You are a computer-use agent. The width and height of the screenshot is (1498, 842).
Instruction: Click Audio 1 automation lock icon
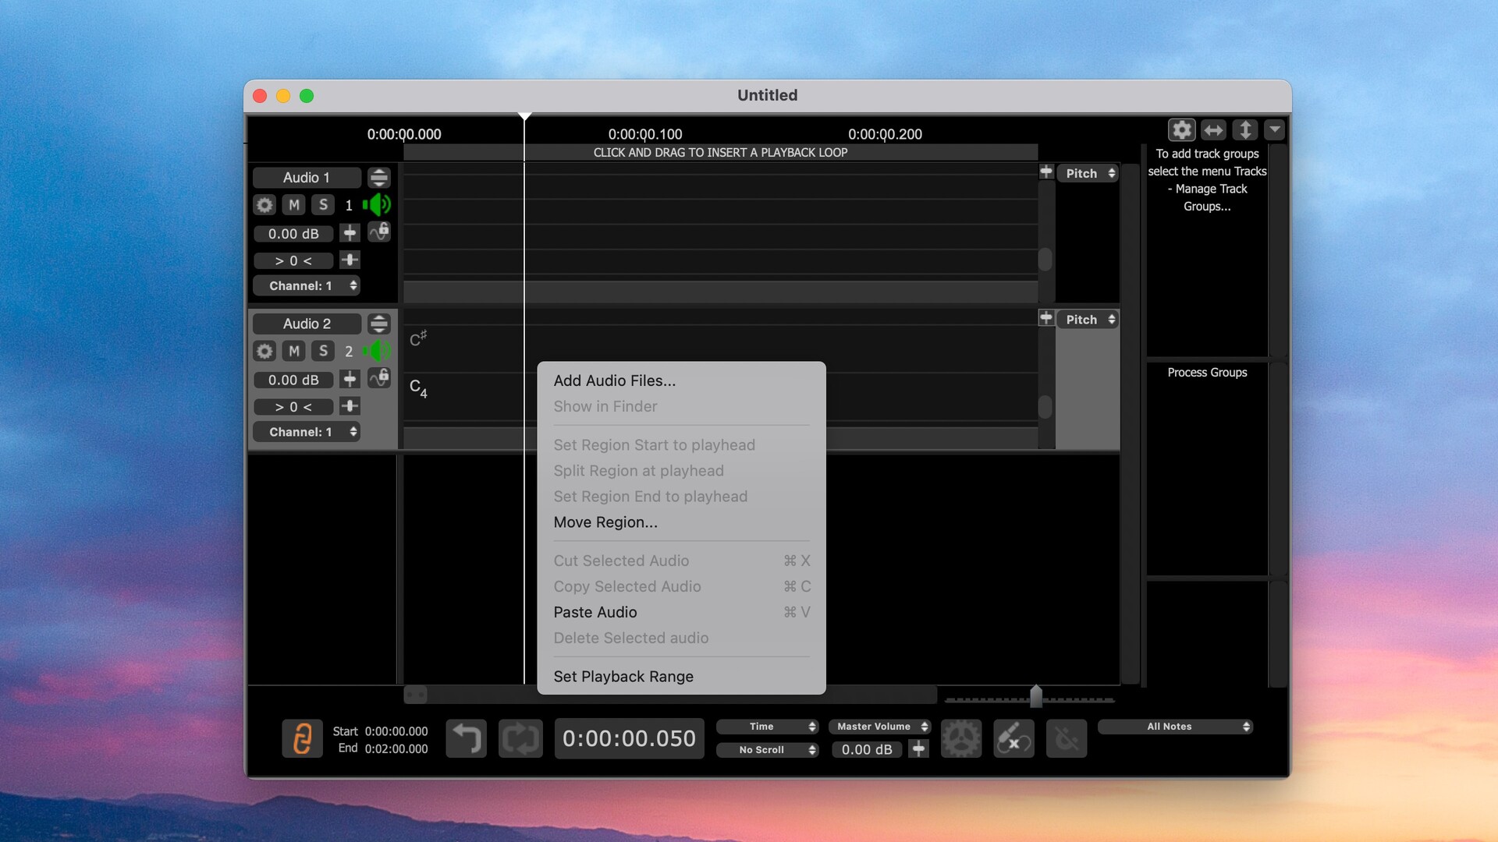point(379,232)
